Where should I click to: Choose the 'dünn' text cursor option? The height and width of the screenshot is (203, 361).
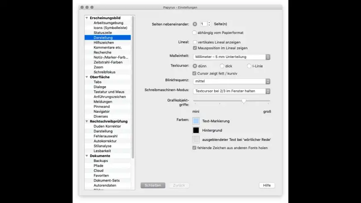[195, 66]
